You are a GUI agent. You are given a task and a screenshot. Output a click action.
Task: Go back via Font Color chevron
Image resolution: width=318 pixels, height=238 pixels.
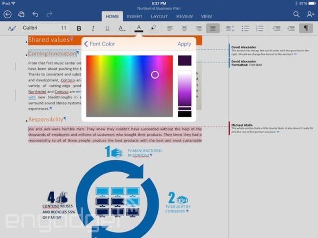point(86,44)
